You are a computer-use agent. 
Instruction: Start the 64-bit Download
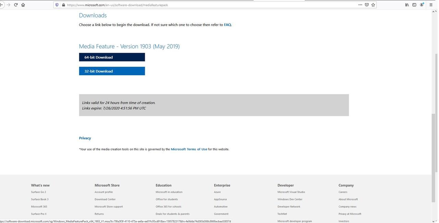click(x=112, y=57)
